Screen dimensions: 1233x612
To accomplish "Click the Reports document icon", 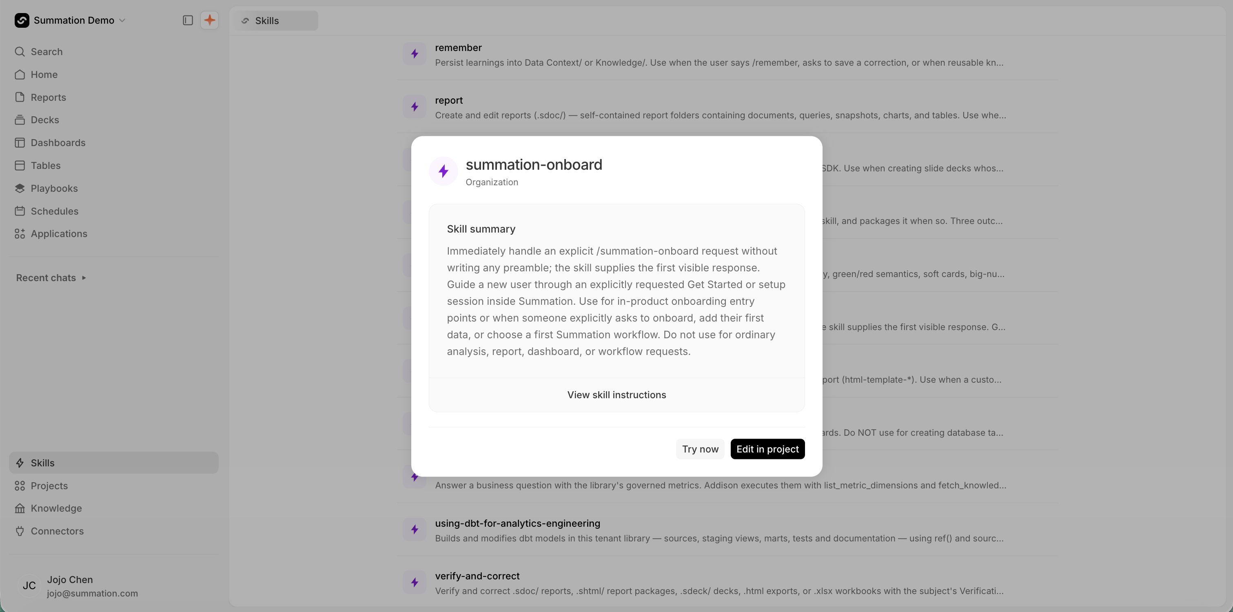I will (x=20, y=97).
